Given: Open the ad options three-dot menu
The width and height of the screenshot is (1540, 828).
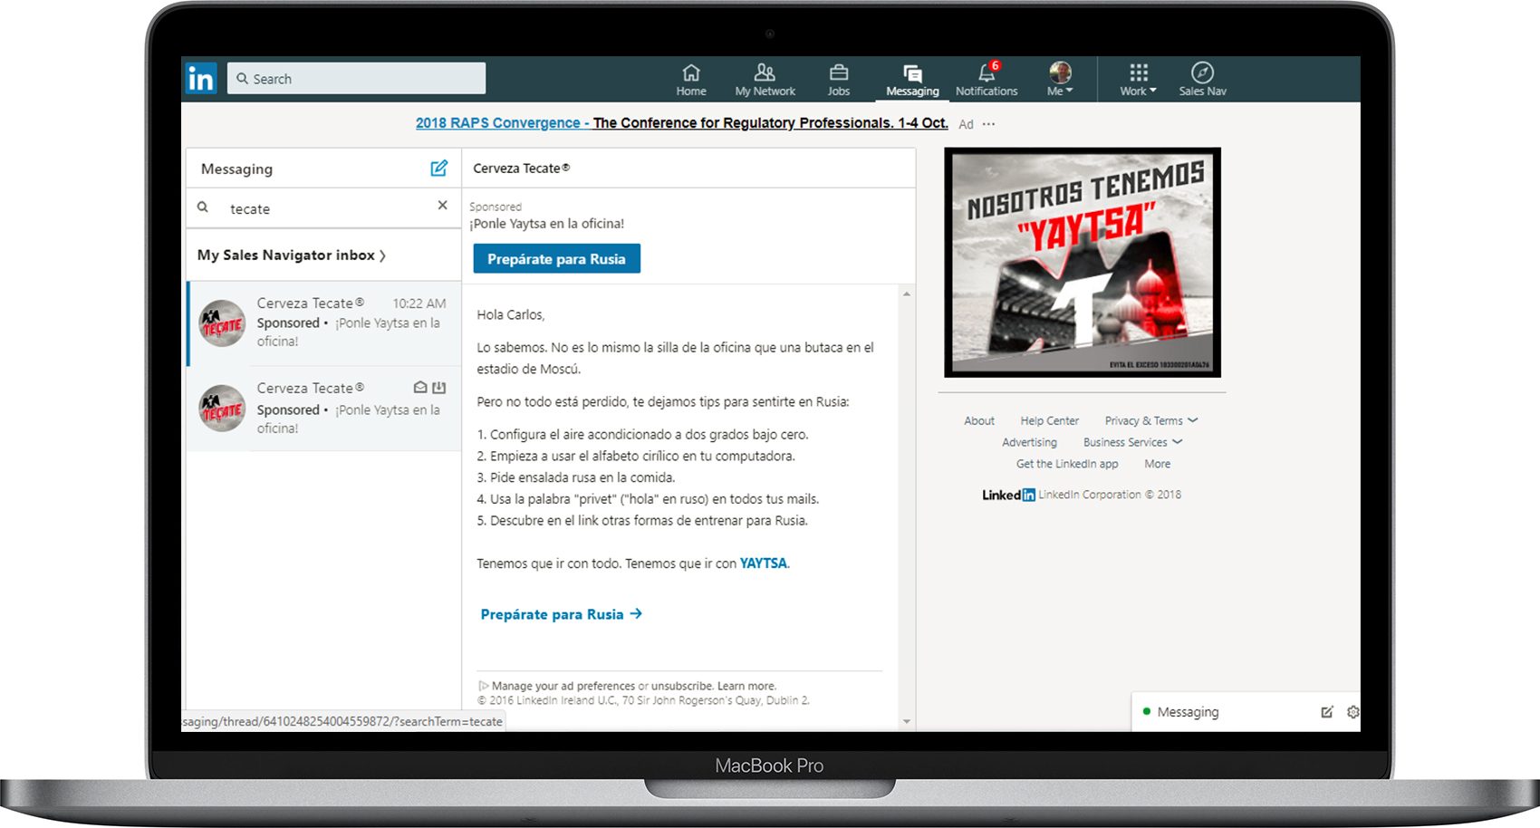Looking at the screenshot, I should coord(988,124).
